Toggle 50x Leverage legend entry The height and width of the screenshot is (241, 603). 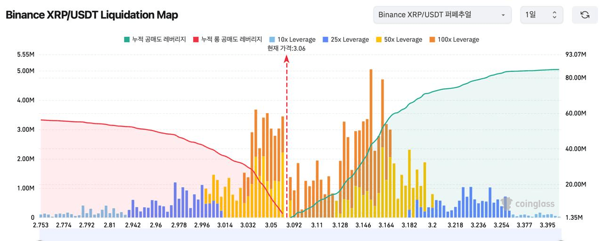click(x=399, y=40)
